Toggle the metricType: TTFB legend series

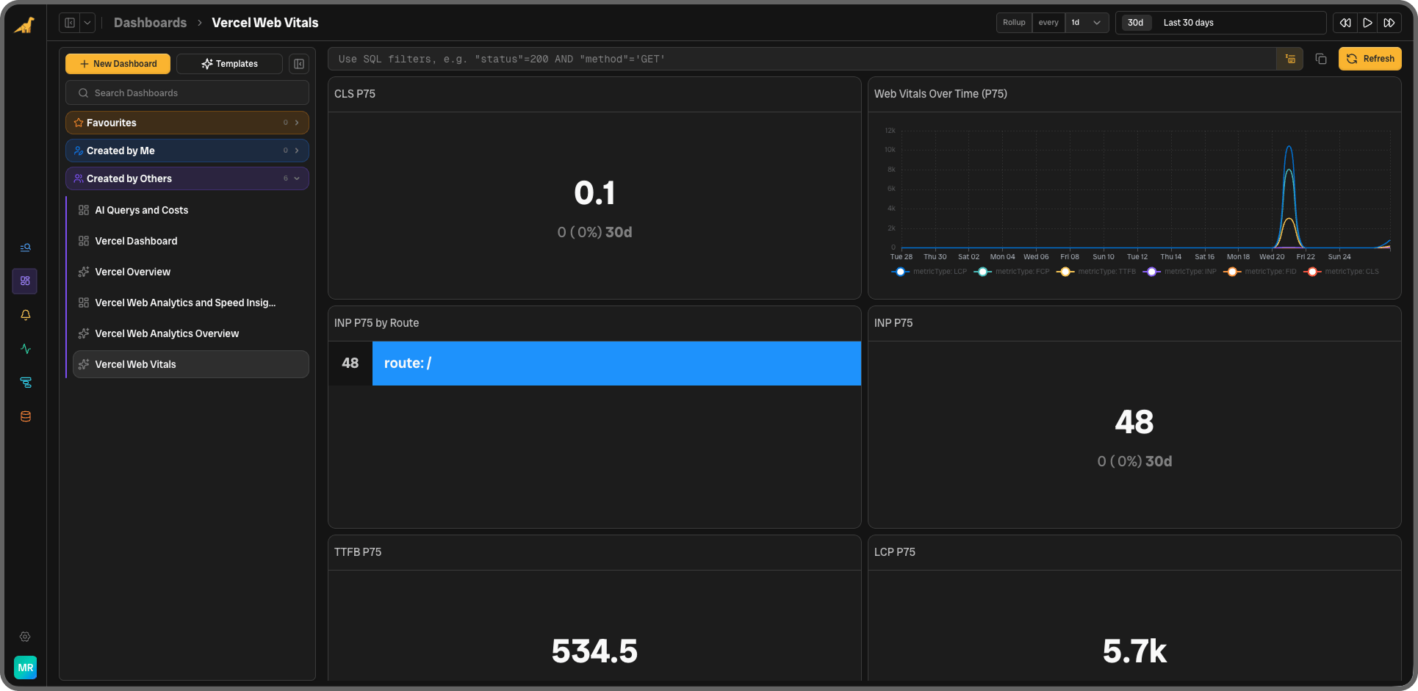(x=1096, y=272)
